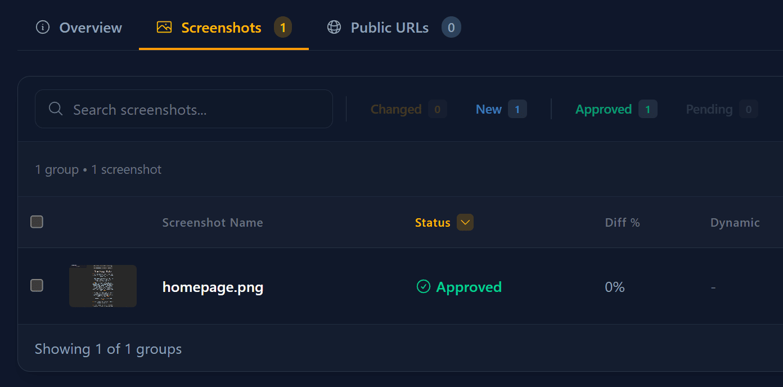This screenshot has height=387, width=783.
Task: Open the Status column sort dropdown
Action: point(465,222)
